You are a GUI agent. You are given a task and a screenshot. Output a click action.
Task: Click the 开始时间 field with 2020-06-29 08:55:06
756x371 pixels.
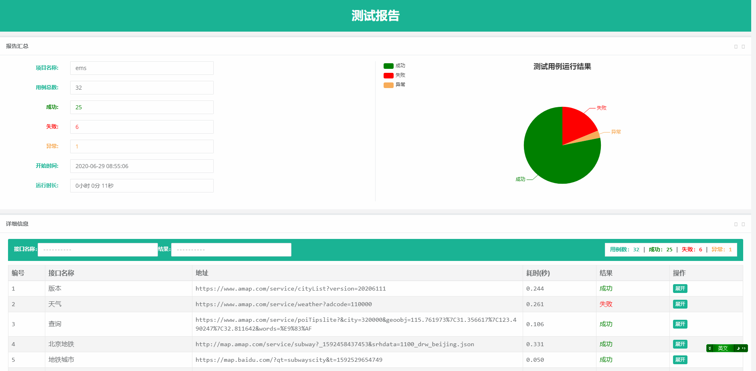[x=142, y=166]
